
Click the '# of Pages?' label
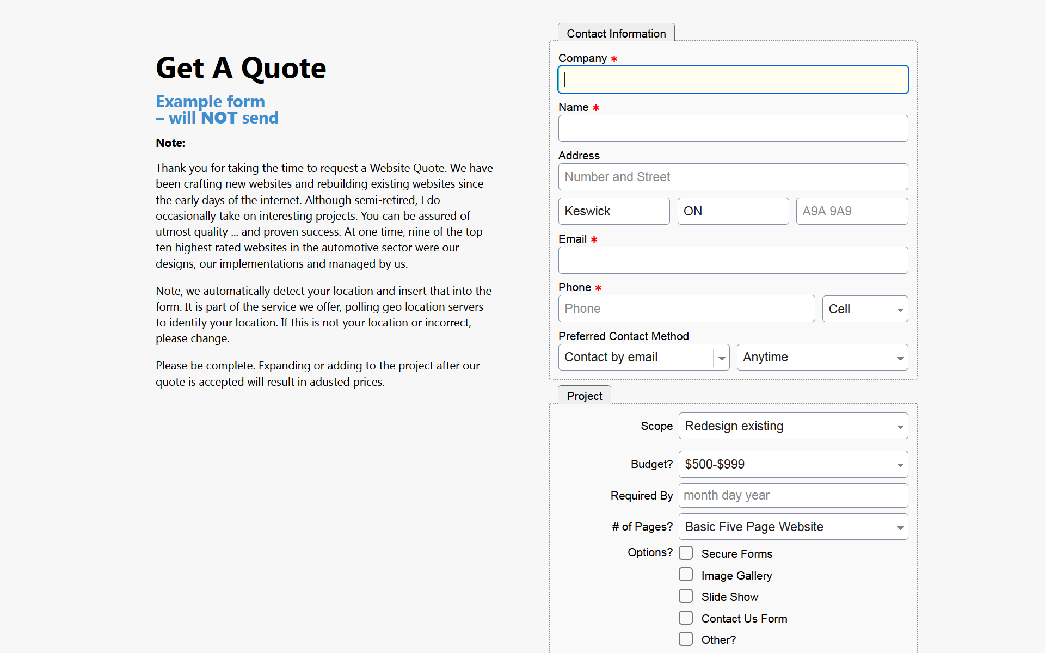click(642, 527)
